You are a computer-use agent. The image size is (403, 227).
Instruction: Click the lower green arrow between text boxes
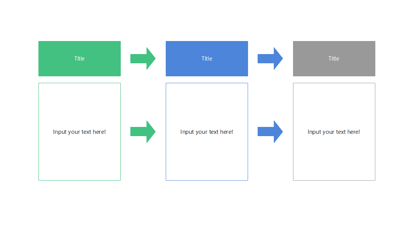click(143, 132)
